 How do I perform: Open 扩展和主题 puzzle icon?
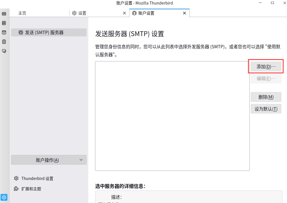tap(16, 188)
